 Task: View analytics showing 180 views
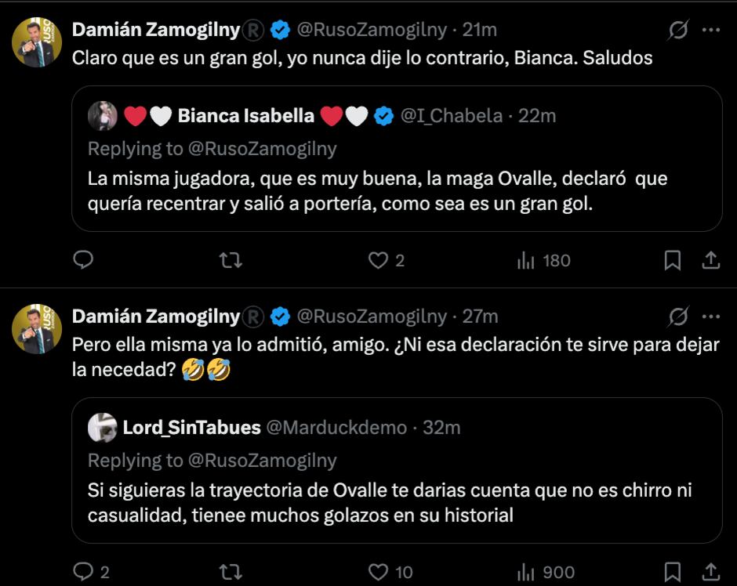(543, 260)
